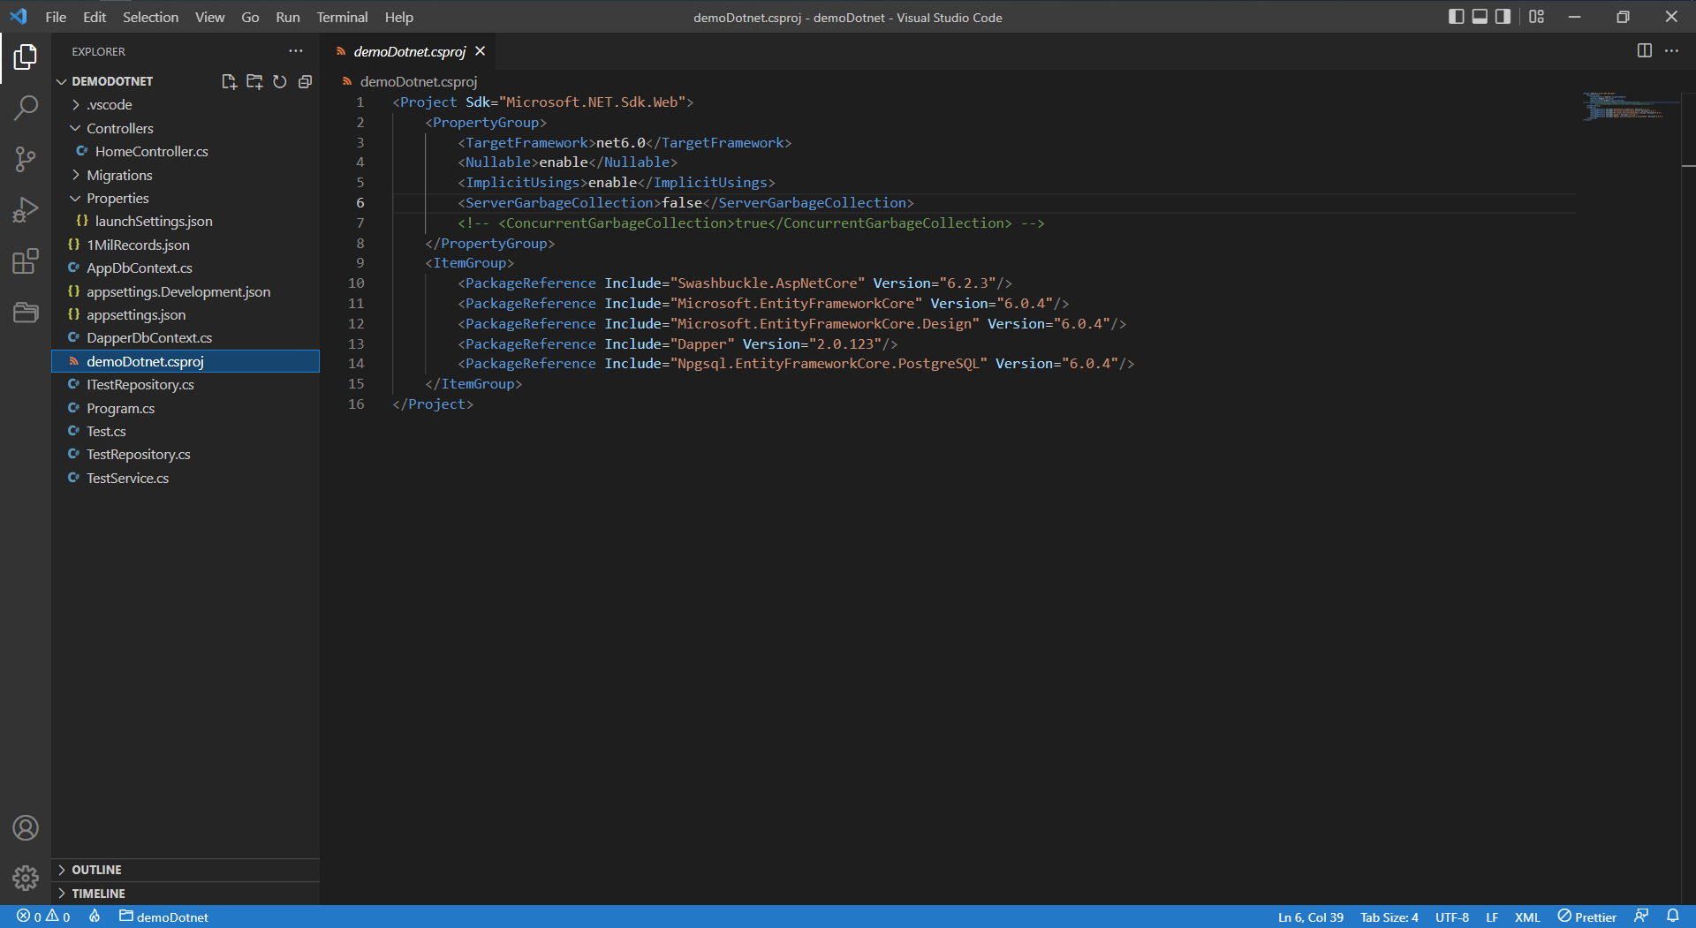Click the New File icon in Explorer
1696x928 pixels.
click(229, 81)
